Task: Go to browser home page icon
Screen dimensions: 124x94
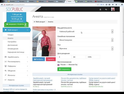Action: click(x=116, y=5)
